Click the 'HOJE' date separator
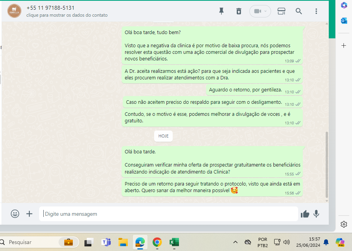352x251 pixels. coord(163,136)
